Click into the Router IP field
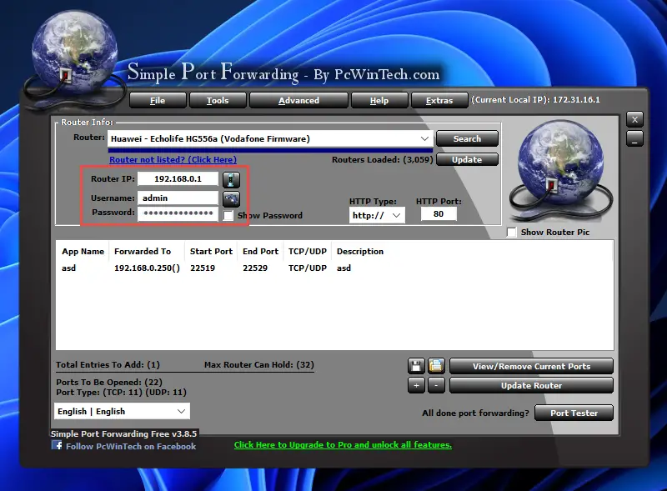The image size is (667, 491). click(x=178, y=178)
